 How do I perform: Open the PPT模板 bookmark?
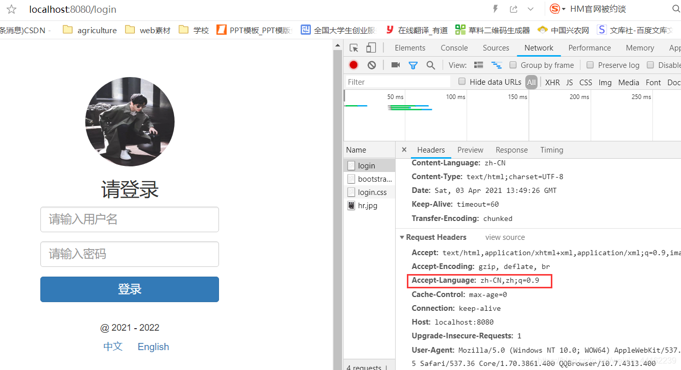click(254, 30)
